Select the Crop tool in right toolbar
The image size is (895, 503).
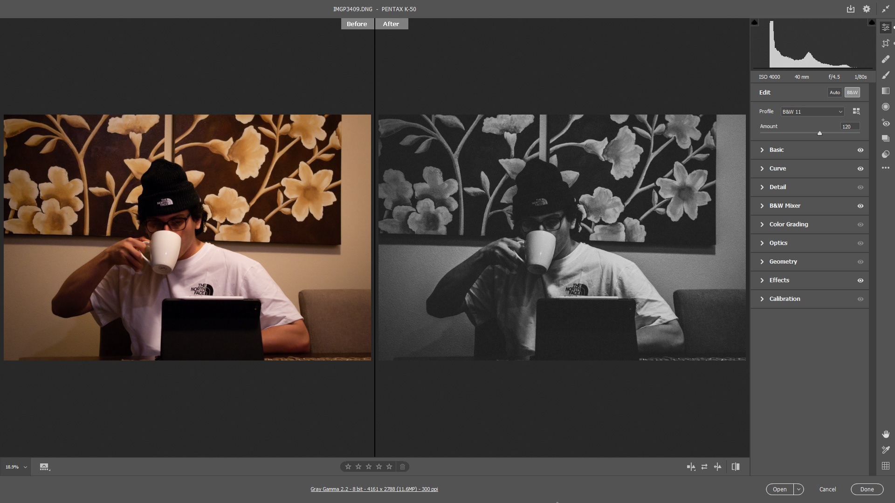click(x=885, y=43)
